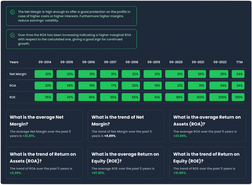The image size is (252, 185).
Task: Click the Net Margin notice check icon
Action: point(13,12)
